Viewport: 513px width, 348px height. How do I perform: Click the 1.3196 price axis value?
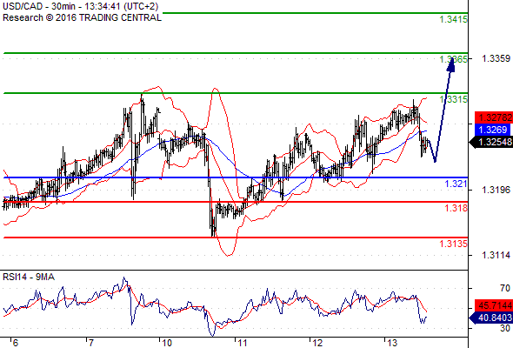point(496,190)
